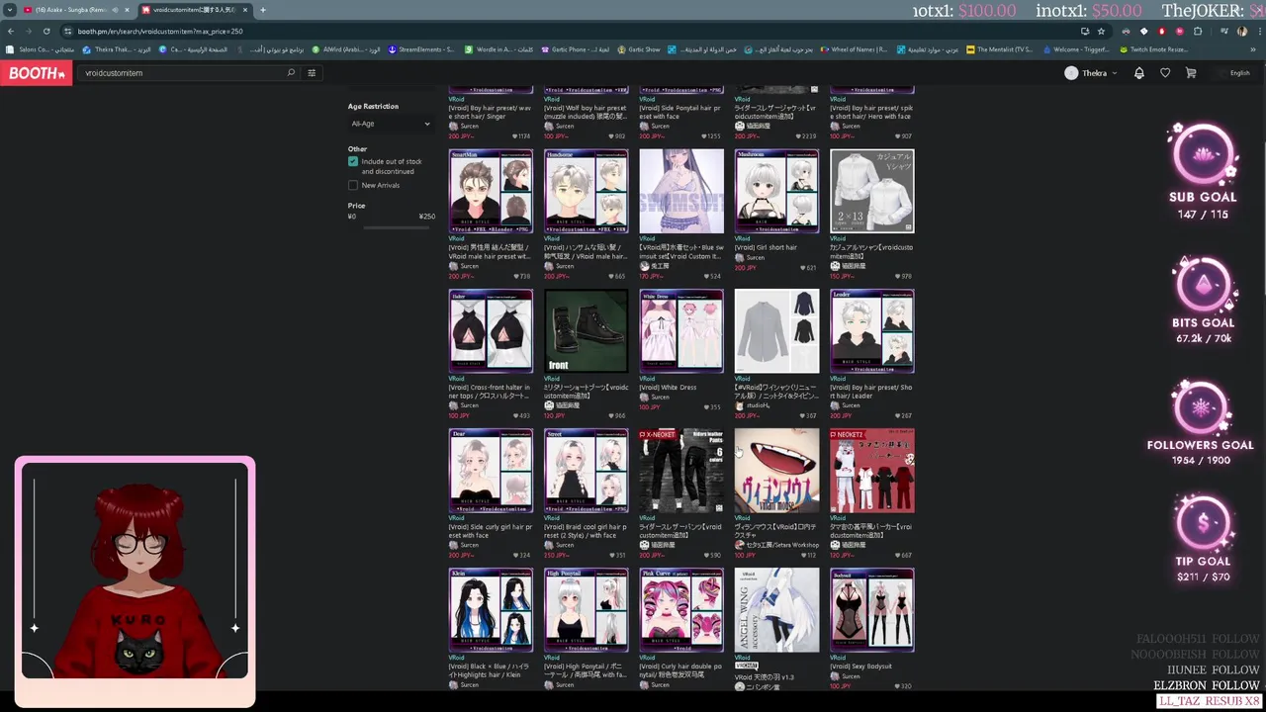Screen dimensions: 1266x712
Task: Bookmark this page with the star icon
Action: point(1101,31)
